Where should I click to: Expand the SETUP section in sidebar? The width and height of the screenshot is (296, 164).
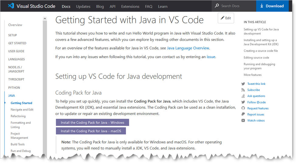point(12,35)
